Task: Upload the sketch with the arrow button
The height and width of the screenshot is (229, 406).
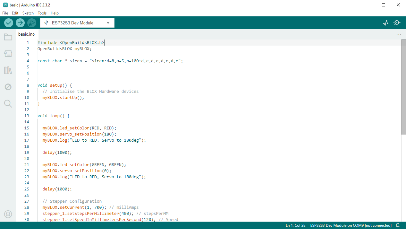Action: (x=20, y=23)
